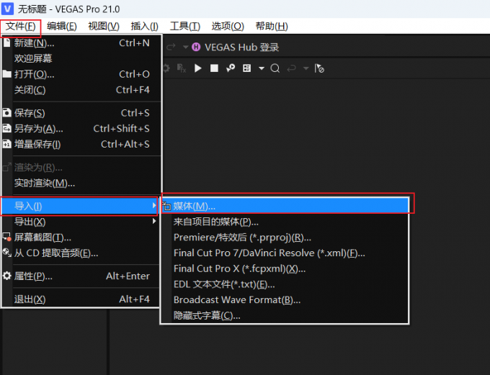Viewport: 490px width, 375px height.
Task: Select 退出(X) to quit VEGAS
Action: (x=81, y=299)
